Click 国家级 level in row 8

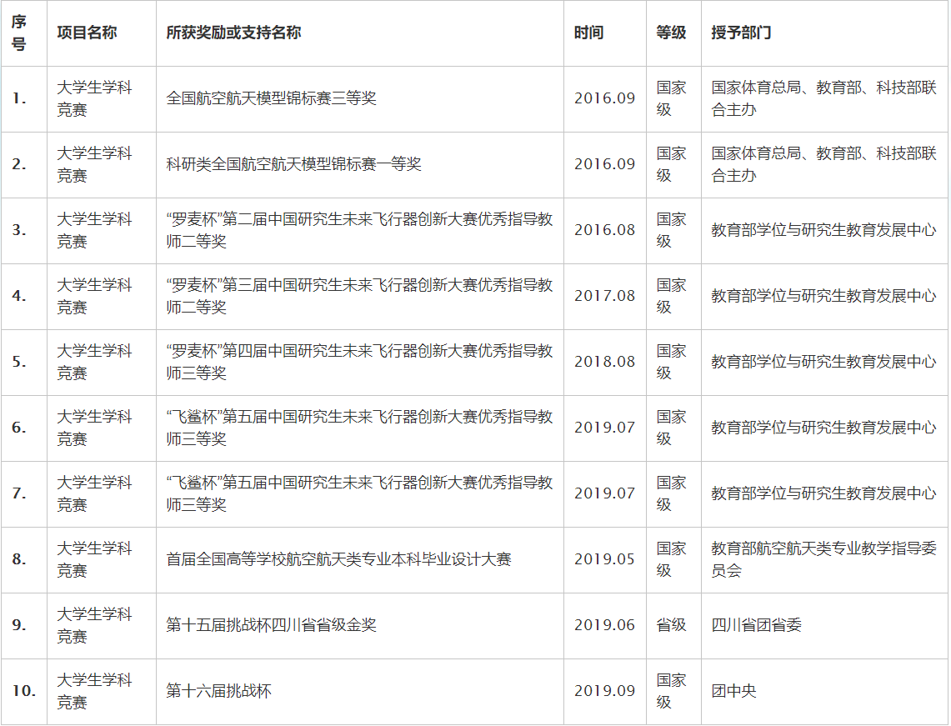(673, 560)
